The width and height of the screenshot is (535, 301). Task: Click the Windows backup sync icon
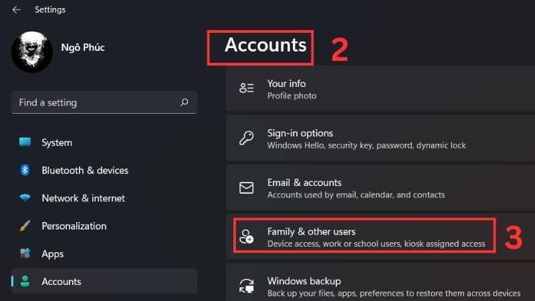[x=246, y=286]
